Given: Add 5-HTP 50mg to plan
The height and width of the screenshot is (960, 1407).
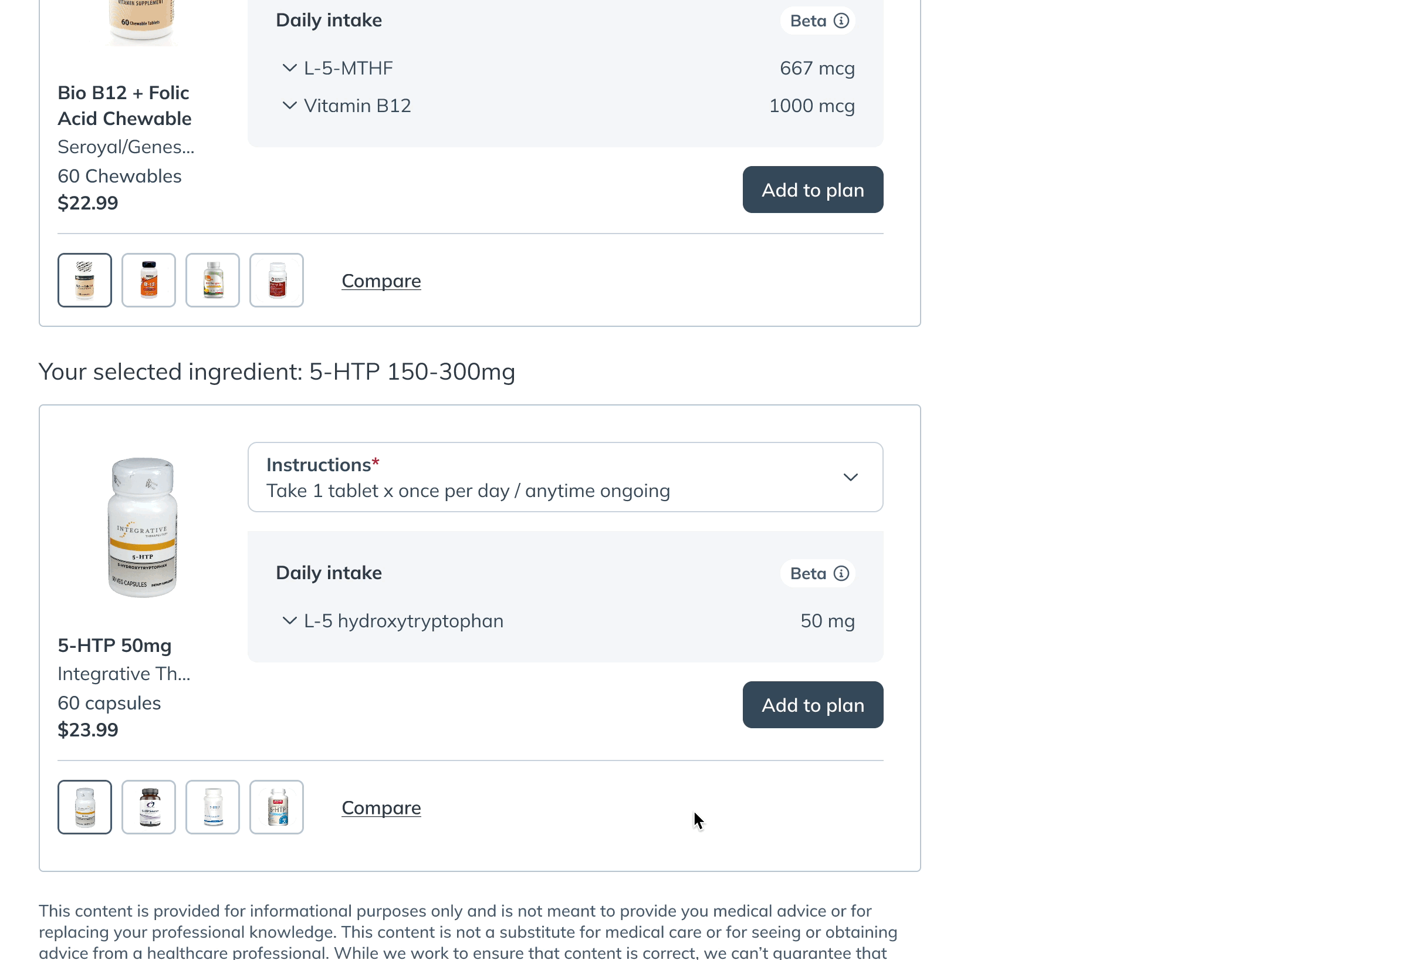Looking at the screenshot, I should [813, 705].
